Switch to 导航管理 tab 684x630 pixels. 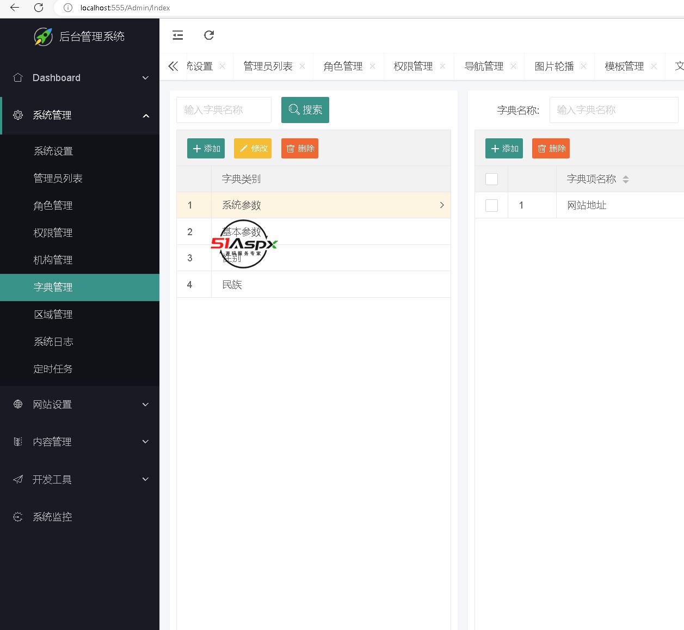point(484,66)
